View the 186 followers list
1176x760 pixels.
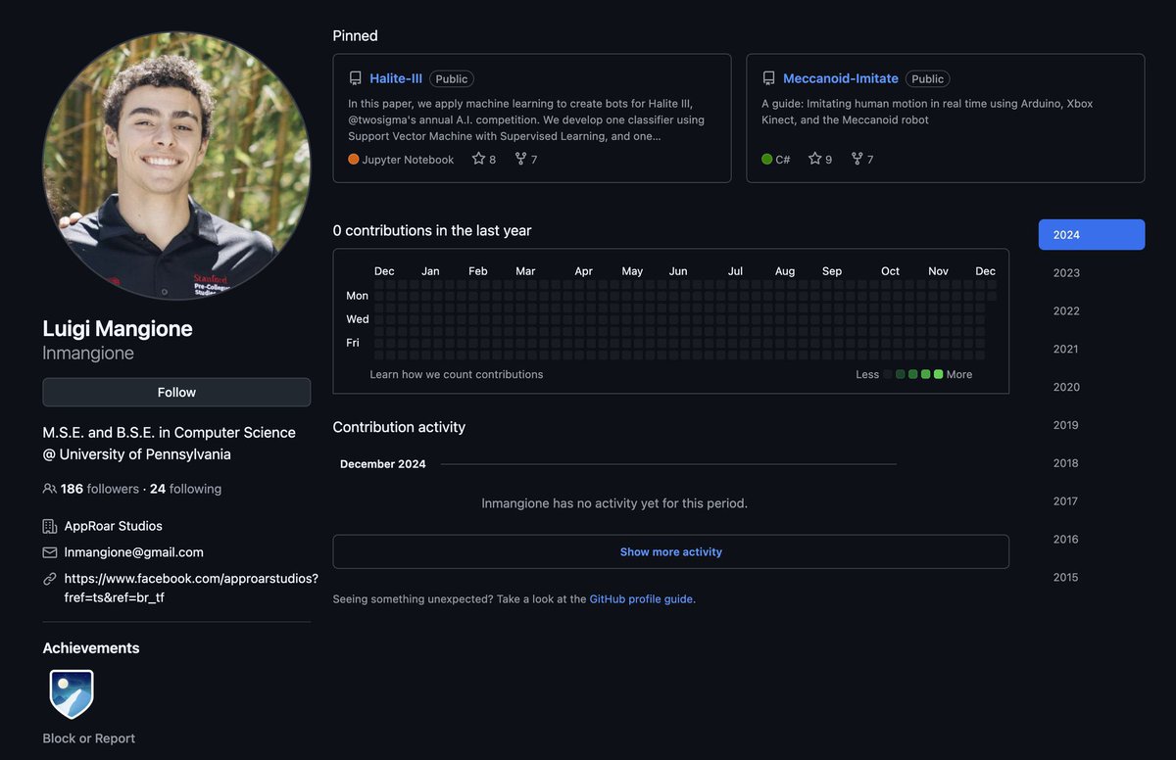point(100,489)
